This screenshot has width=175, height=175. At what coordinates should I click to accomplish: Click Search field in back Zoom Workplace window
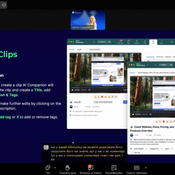pos(104,42)
